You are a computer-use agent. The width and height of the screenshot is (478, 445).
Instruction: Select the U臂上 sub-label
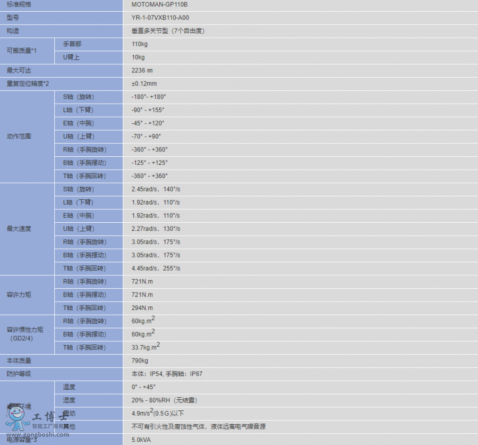tap(71, 57)
